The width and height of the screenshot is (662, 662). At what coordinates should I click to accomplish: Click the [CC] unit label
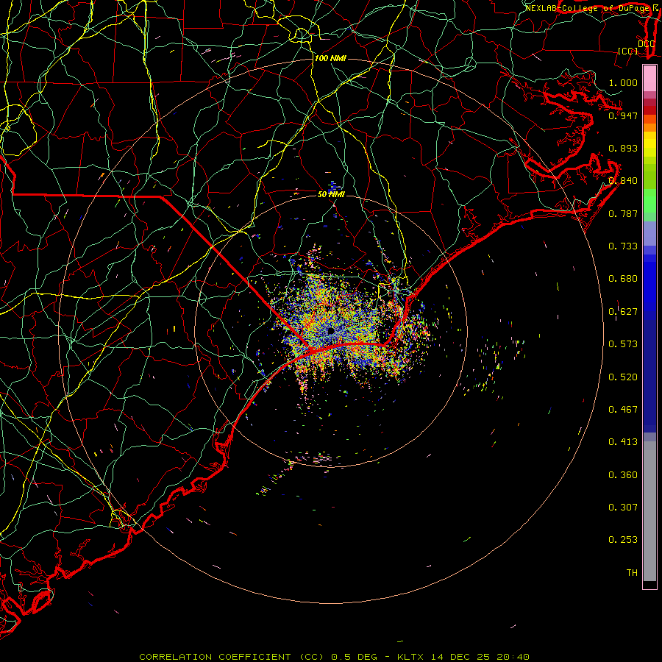tap(628, 51)
